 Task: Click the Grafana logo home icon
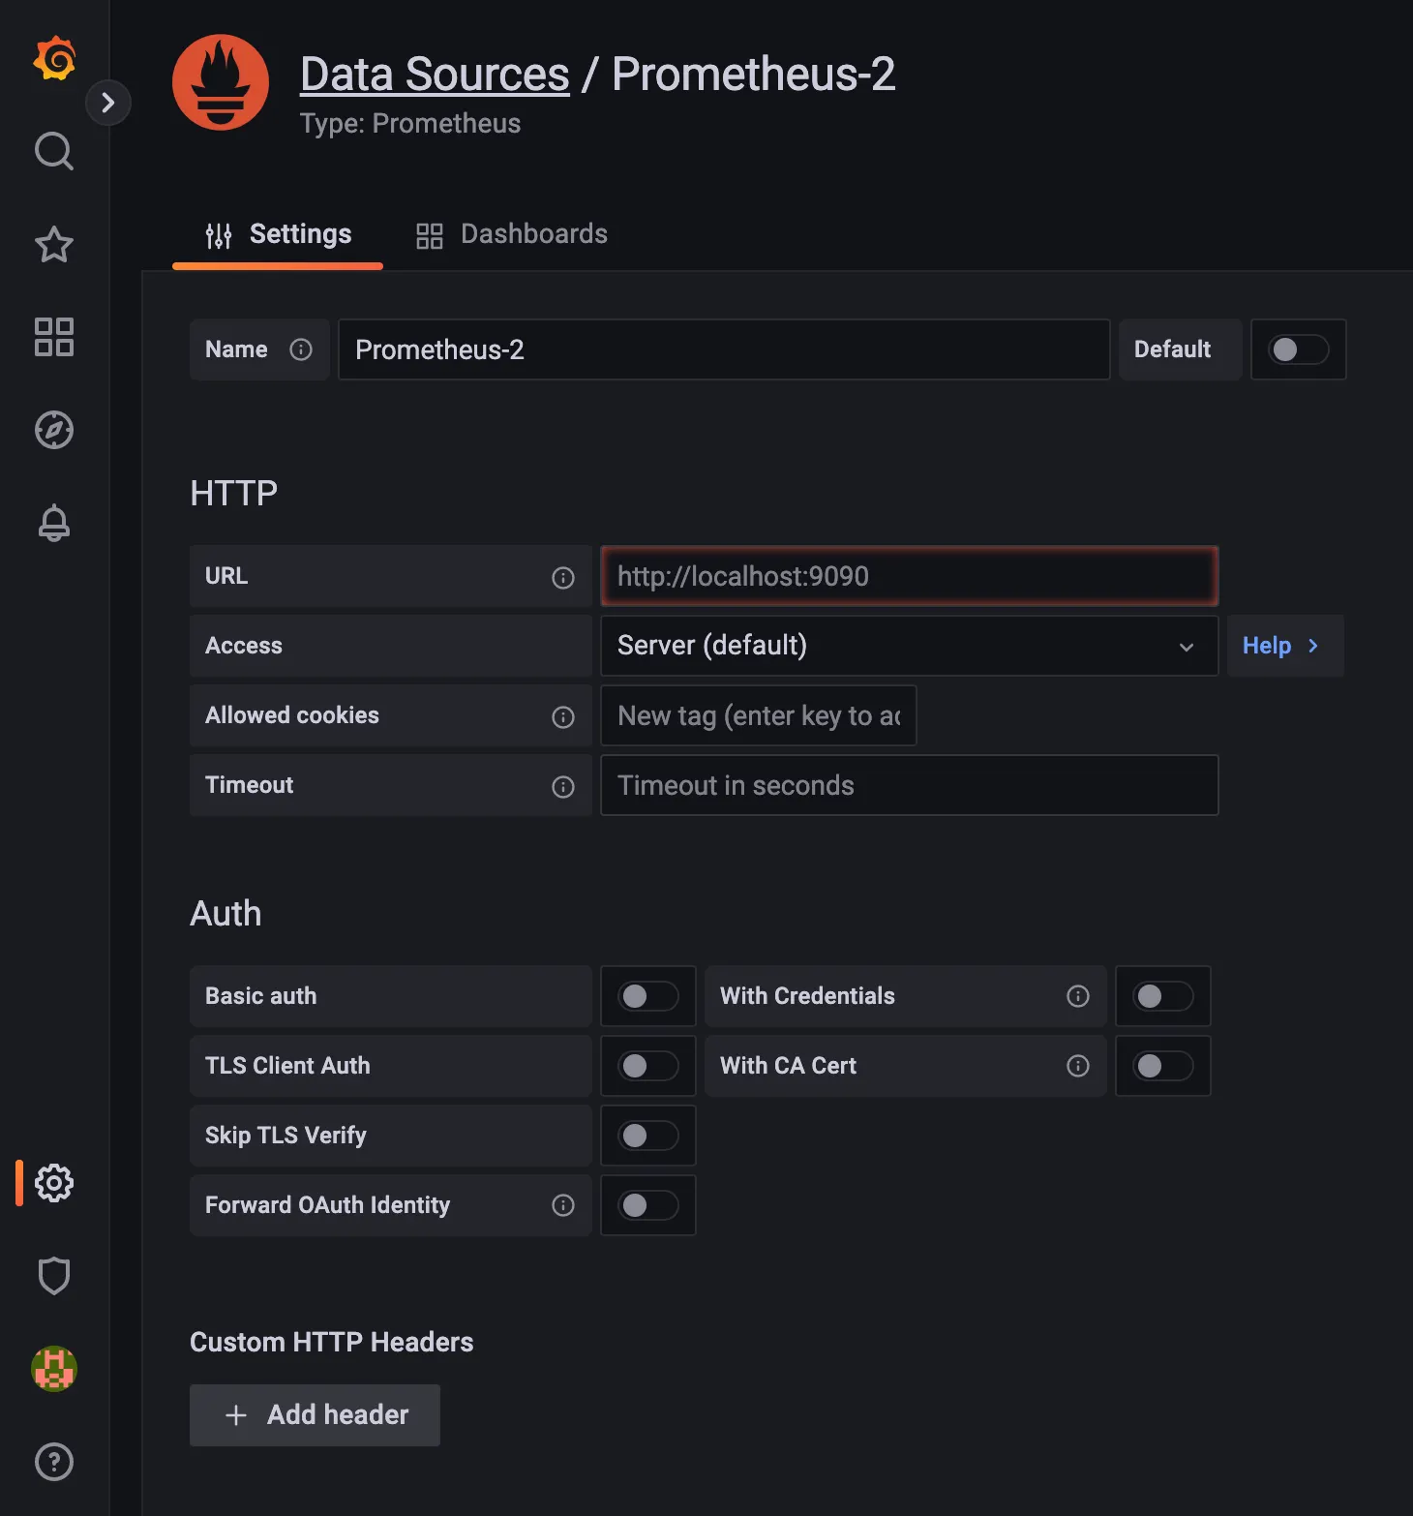(x=54, y=59)
